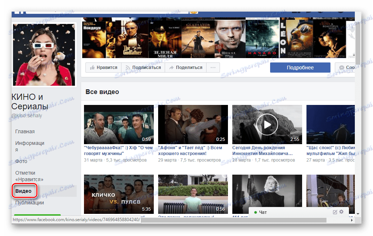Open the Публикации sidebar section
This screenshot has width=373, height=236.
point(29,203)
